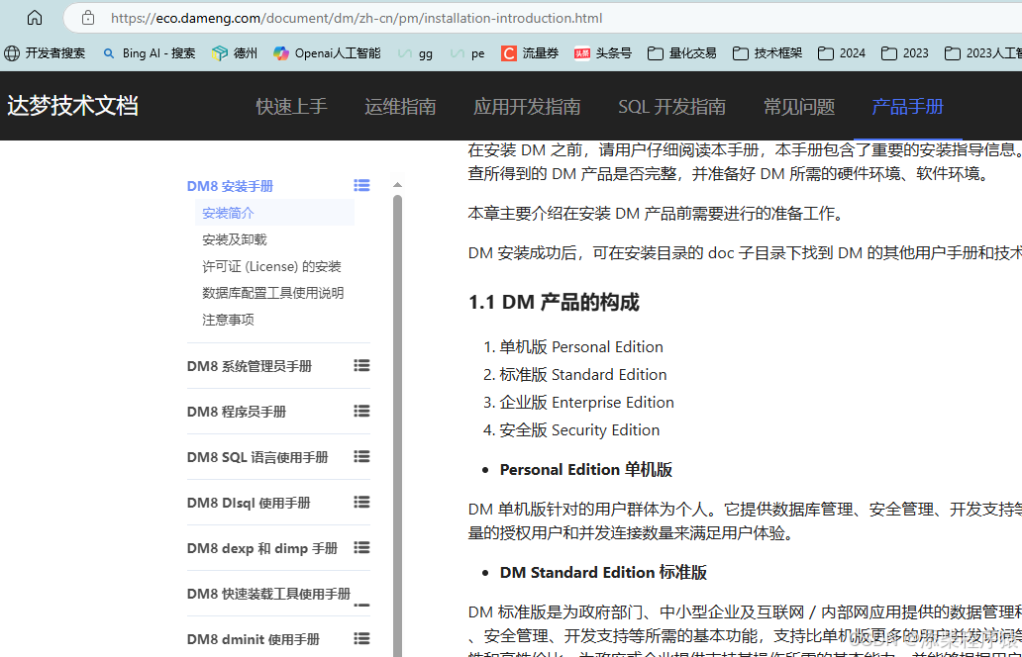Go to 快速上手 nav tab
This screenshot has width=1022, height=657.
click(291, 106)
